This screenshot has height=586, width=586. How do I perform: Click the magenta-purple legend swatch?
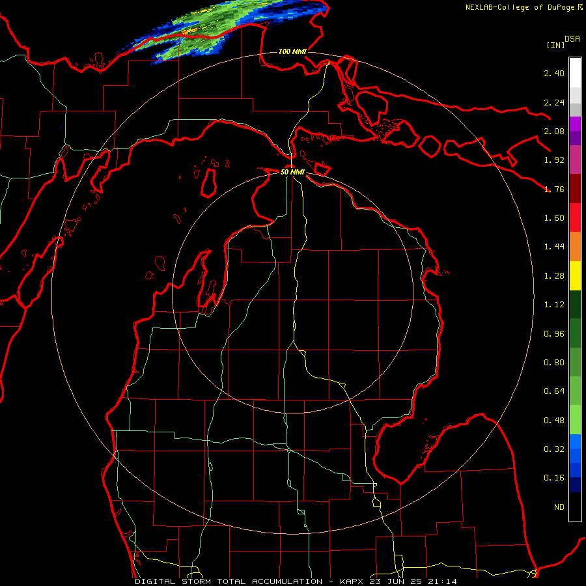(x=575, y=124)
